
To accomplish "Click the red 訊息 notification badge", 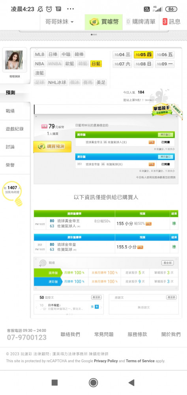I will click(165, 22).
